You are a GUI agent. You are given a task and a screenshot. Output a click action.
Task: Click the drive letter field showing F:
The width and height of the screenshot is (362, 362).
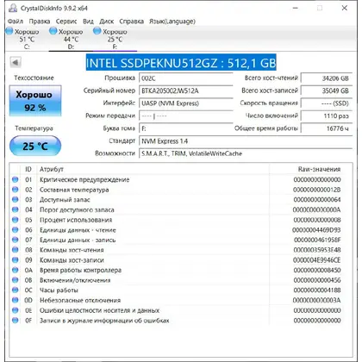[185, 128]
